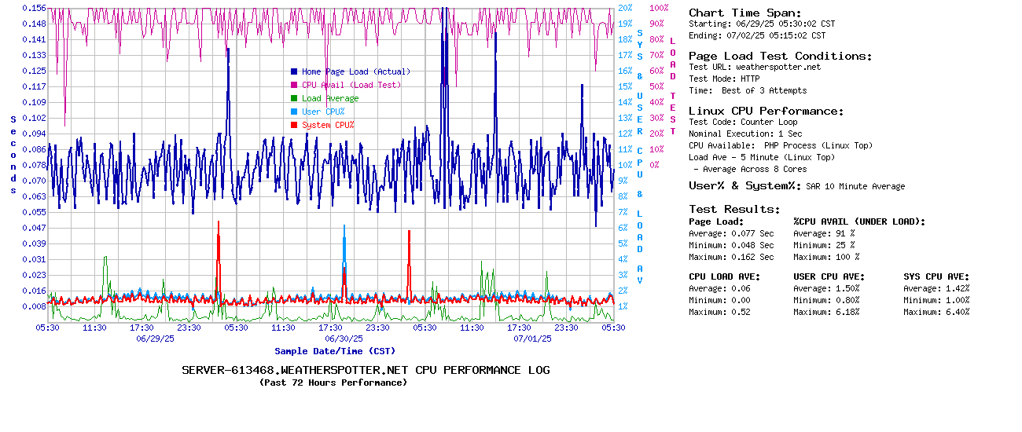The height and width of the screenshot is (432, 1022).
Task: Click the 'SYS CPU AVE:' column header
Action: (x=936, y=276)
